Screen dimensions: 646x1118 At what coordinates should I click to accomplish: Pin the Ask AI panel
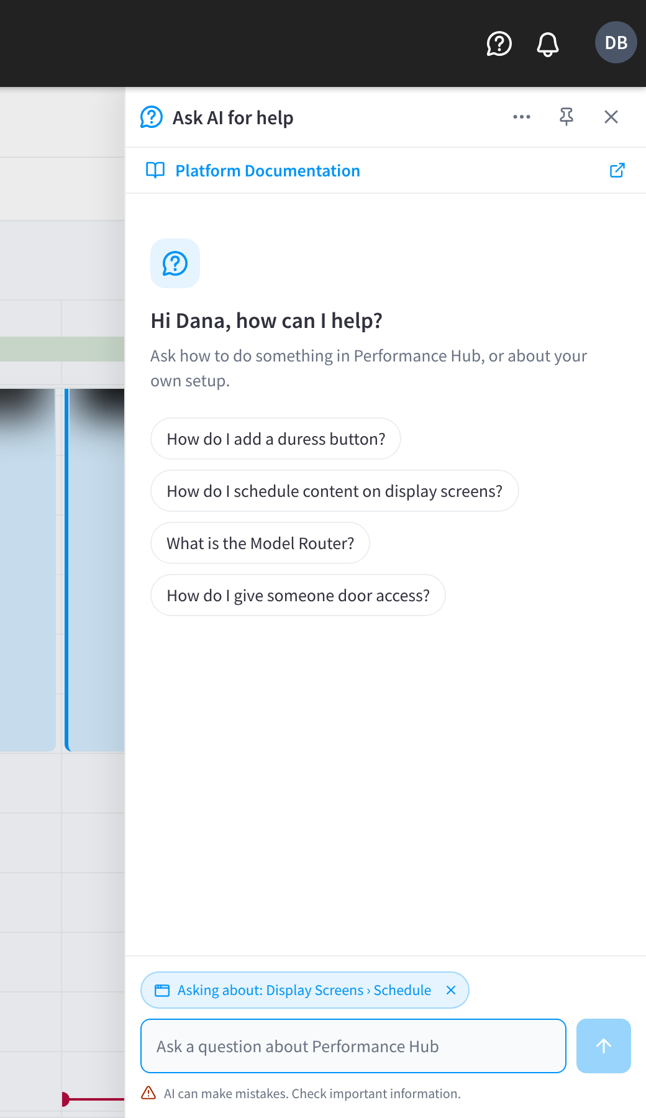pyautogui.click(x=566, y=117)
